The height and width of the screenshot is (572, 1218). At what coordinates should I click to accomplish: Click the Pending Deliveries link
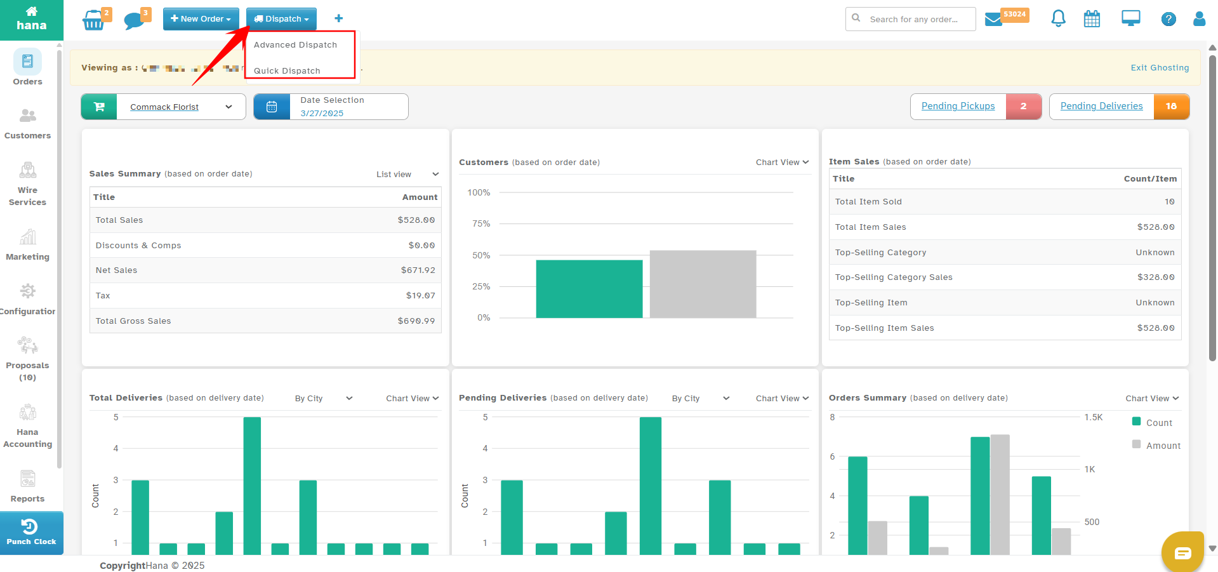coord(1101,106)
